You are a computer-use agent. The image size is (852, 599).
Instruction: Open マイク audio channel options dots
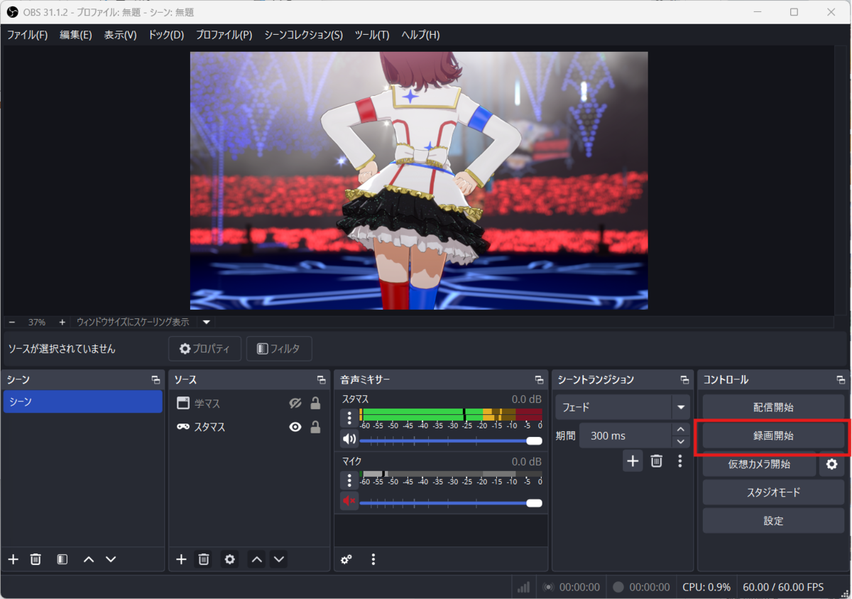(x=349, y=480)
